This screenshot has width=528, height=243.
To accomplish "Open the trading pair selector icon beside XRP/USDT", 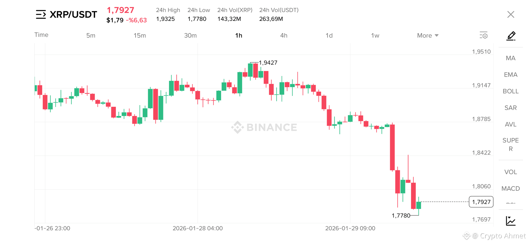I will coord(41,14).
